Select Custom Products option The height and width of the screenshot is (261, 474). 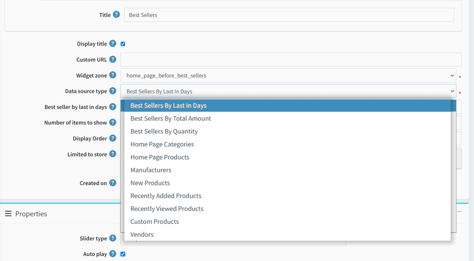[x=287, y=222]
